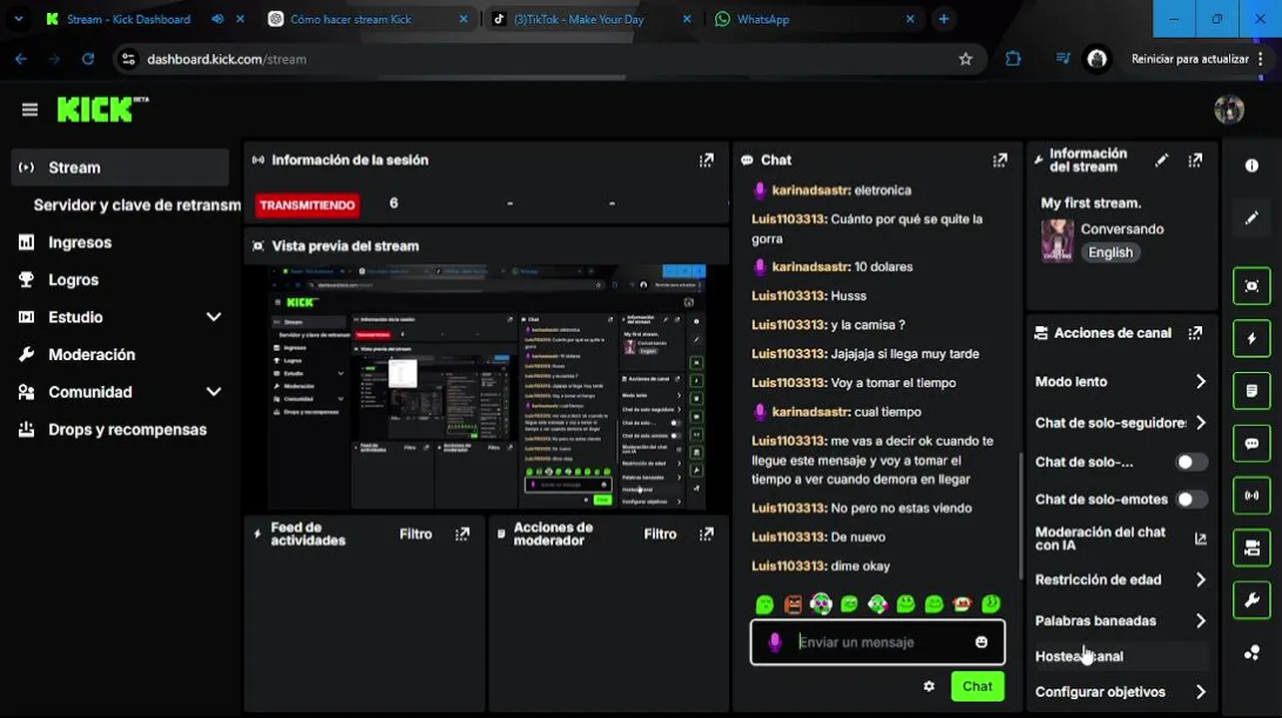Click the stream preview thumbnail
The height and width of the screenshot is (718, 1282).
click(486, 387)
